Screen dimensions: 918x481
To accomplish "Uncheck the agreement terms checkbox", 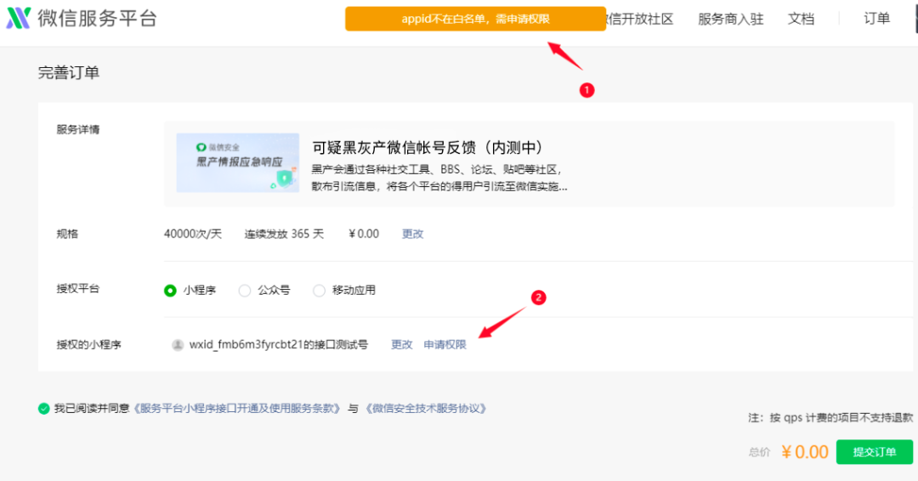I will click(44, 409).
